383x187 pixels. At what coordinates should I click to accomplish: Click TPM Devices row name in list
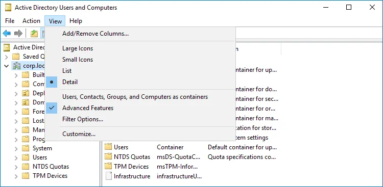click(131, 167)
